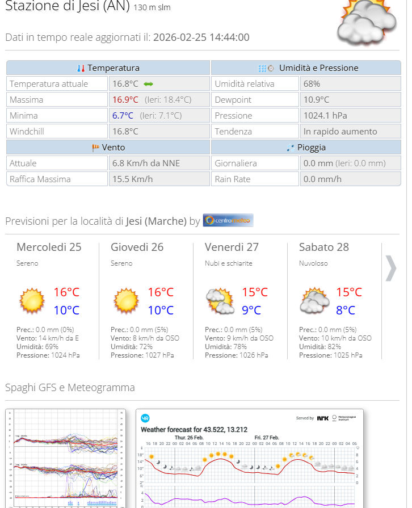Show next forecast days with right chevron
This screenshot has width=412, height=508.
click(x=390, y=268)
